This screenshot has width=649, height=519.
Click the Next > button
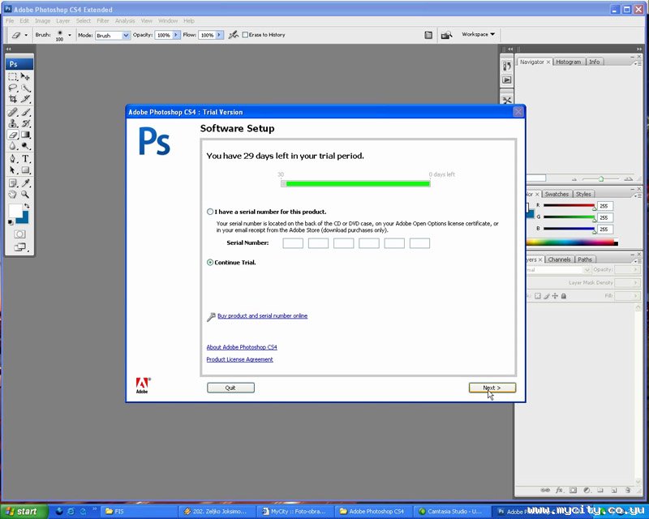(492, 388)
